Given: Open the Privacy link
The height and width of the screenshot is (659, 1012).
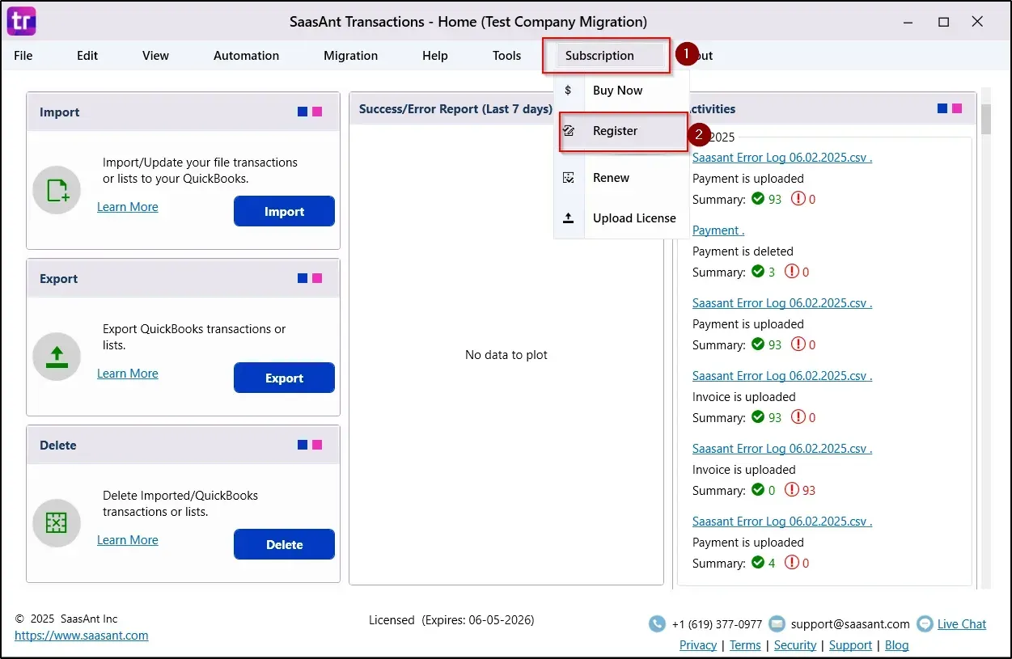Looking at the screenshot, I should click(x=698, y=645).
